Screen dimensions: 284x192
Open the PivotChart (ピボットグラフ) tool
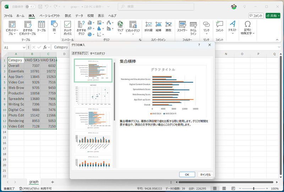pos(132,28)
